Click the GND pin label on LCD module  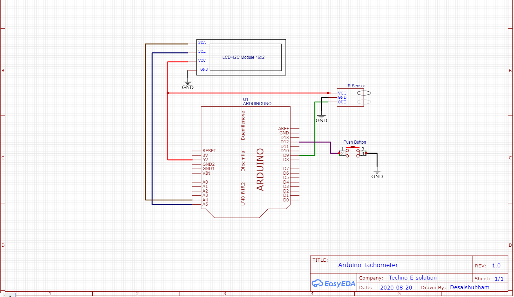[204, 69]
